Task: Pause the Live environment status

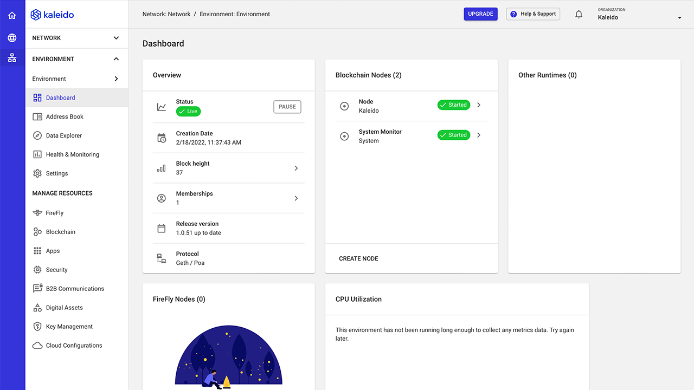Action: coord(287,107)
